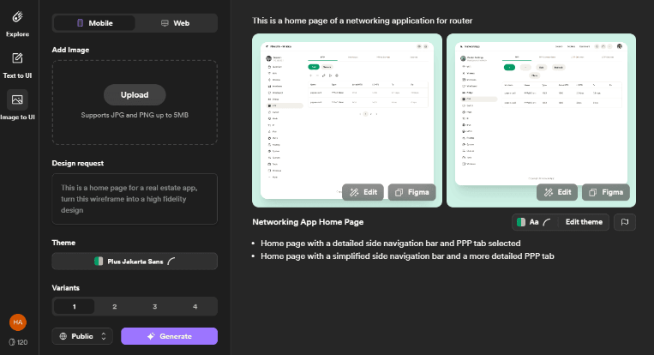Click the bullet about simplified side navigation bar
654x355 pixels.
pos(407,256)
